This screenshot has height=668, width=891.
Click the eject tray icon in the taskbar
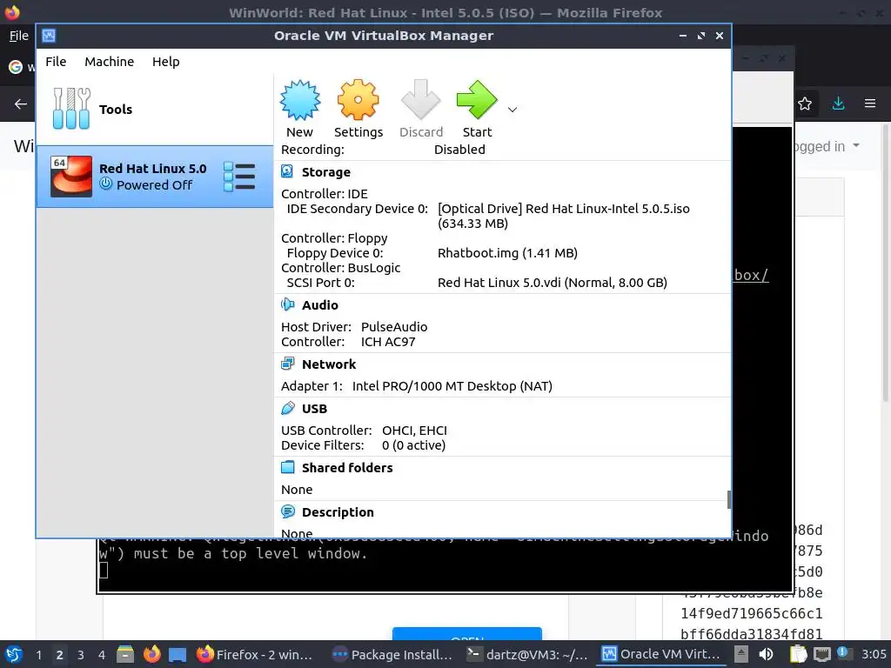741,654
